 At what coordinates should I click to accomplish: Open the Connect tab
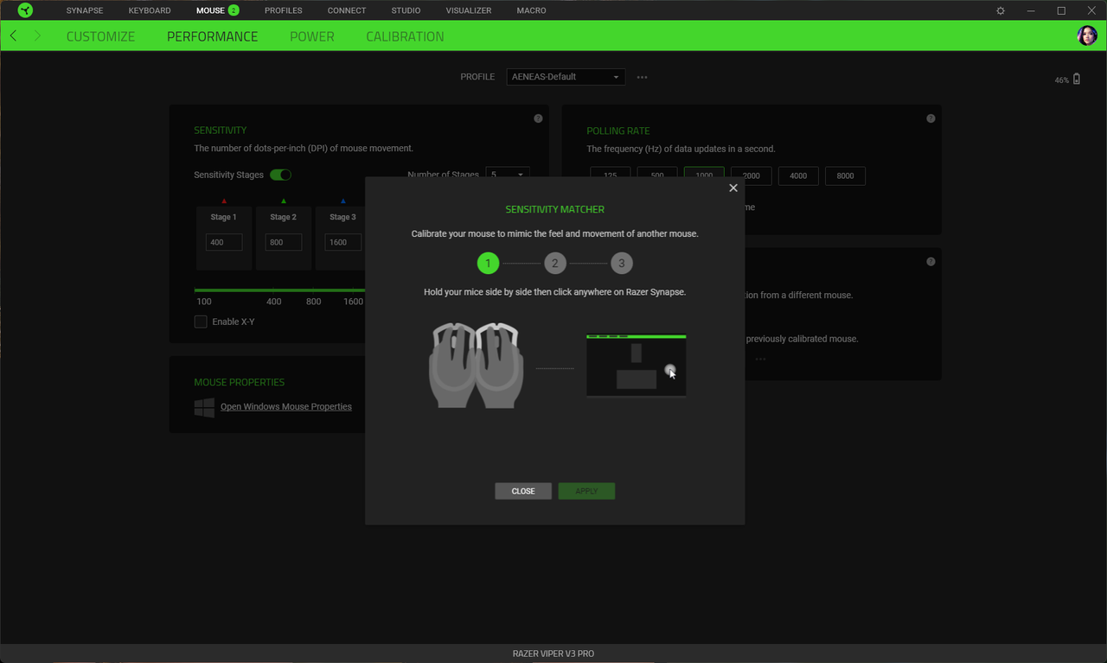(x=347, y=10)
